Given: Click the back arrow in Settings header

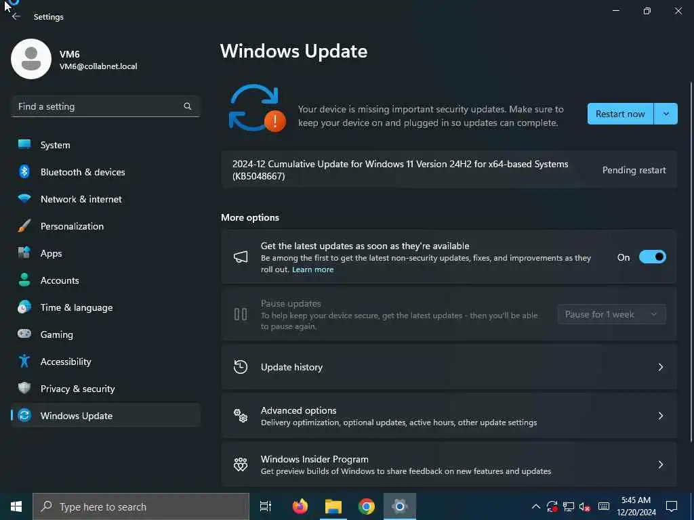Looking at the screenshot, I should point(16,16).
